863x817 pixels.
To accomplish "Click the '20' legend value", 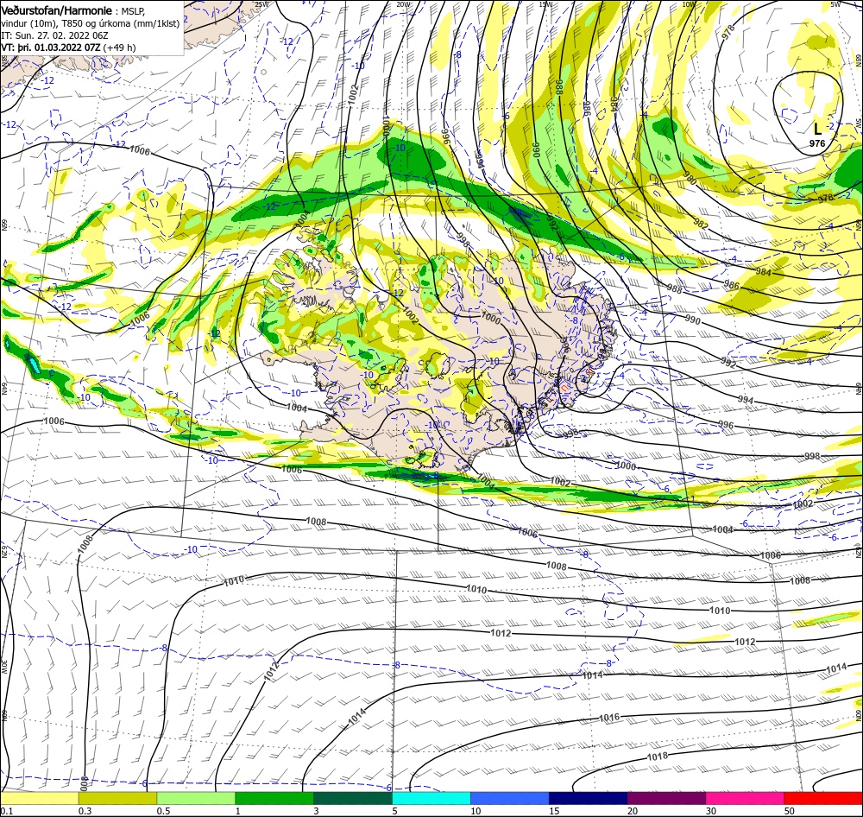I will 633,811.
